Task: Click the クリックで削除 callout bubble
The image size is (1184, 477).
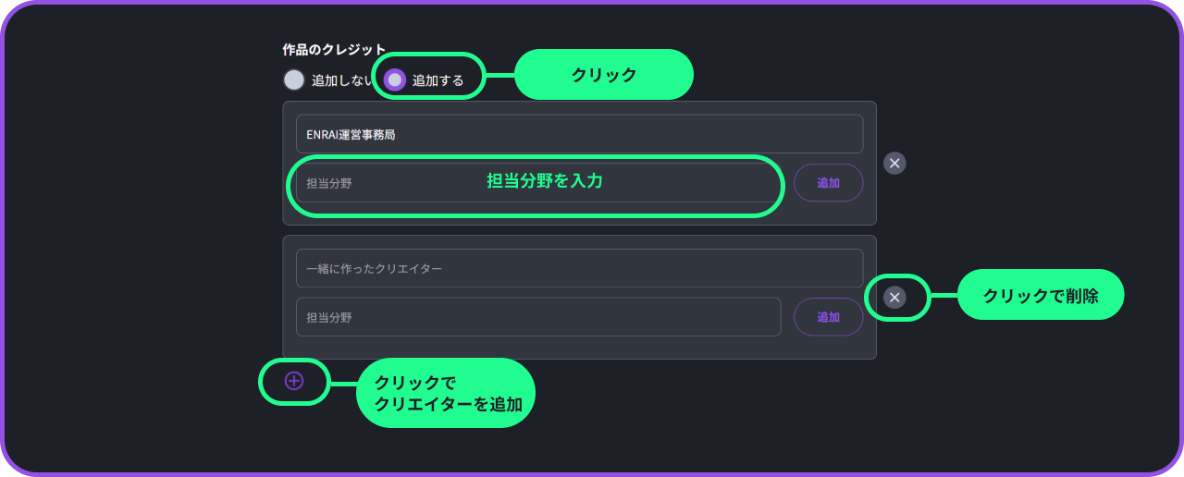Action: 1040,296
